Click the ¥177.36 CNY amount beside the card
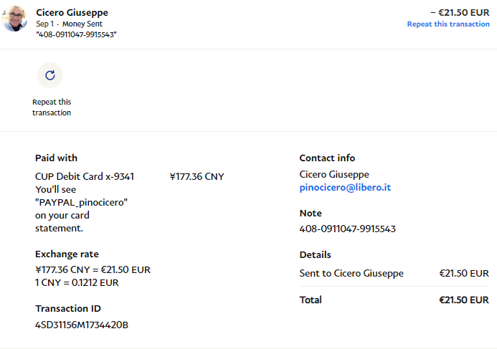Screen dimensions: 497x349 (197, 176)
